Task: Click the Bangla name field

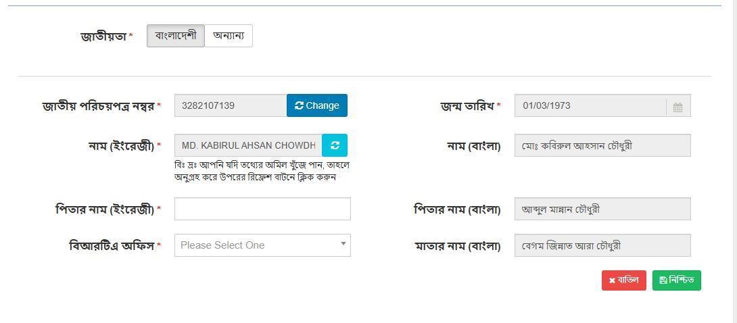Action: point(602,145)
